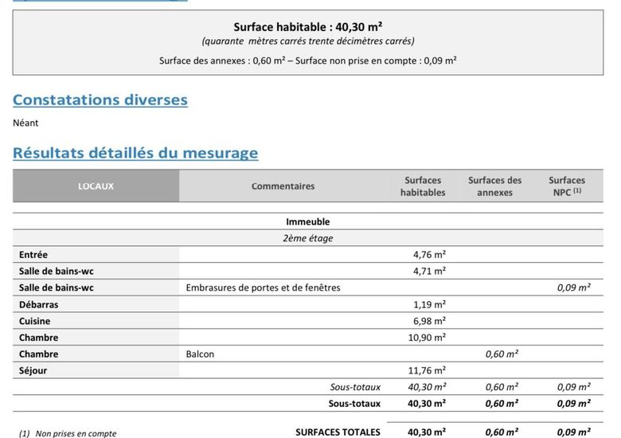Click the 'Cuisine' row label
621x438 pixels.
[35, 321]
